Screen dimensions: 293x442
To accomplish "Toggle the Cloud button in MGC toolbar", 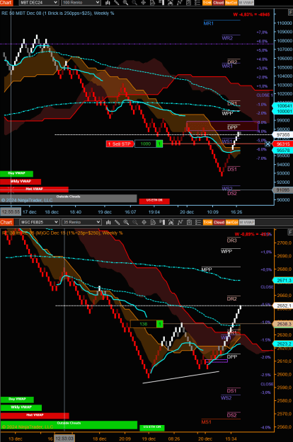I will pos(219,222).
